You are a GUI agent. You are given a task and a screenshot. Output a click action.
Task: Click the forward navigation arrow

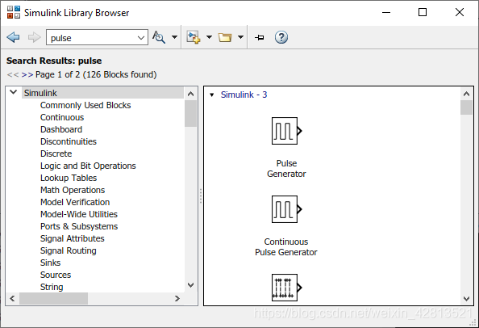pos(34,37)
